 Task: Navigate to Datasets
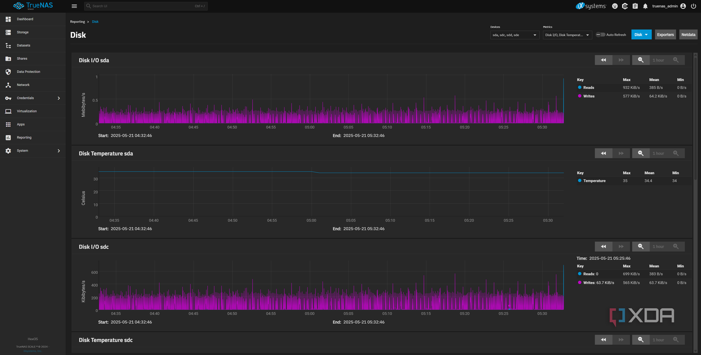(33, 45)
